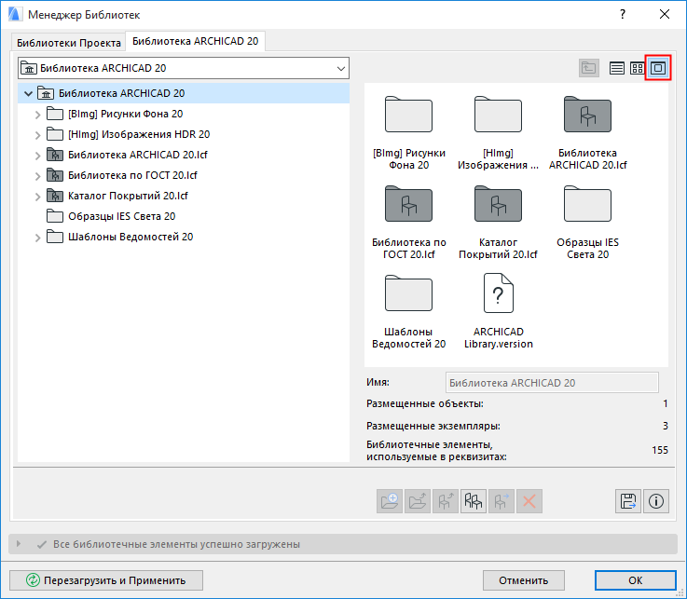Select Каталог Покрытий 20.lcf tree row
This screenshot has width=687, height=599.
(184, 196)
